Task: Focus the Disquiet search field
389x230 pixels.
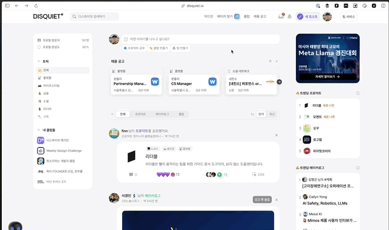Action: click(94, 16)
